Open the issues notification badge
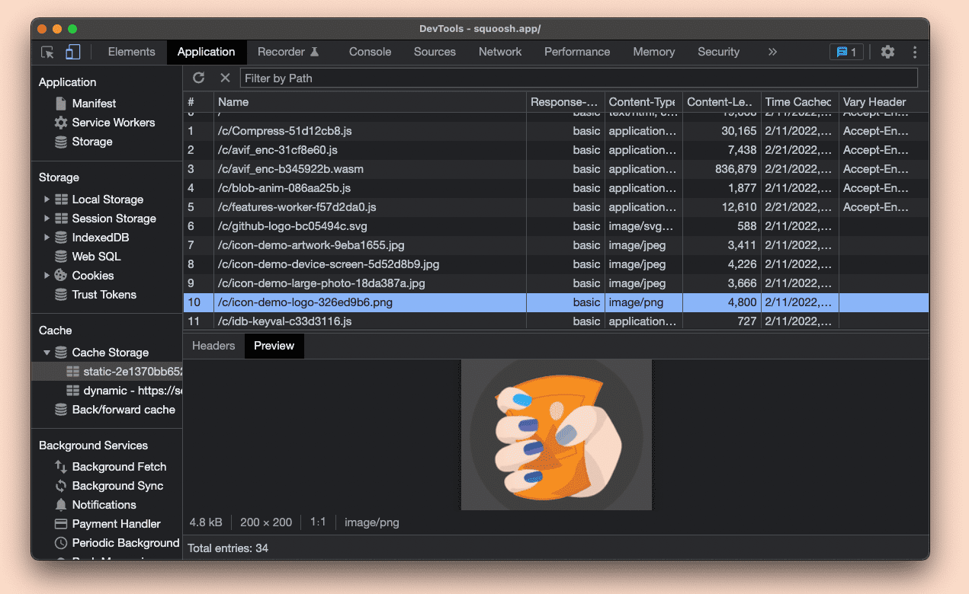 coord(846,52)
